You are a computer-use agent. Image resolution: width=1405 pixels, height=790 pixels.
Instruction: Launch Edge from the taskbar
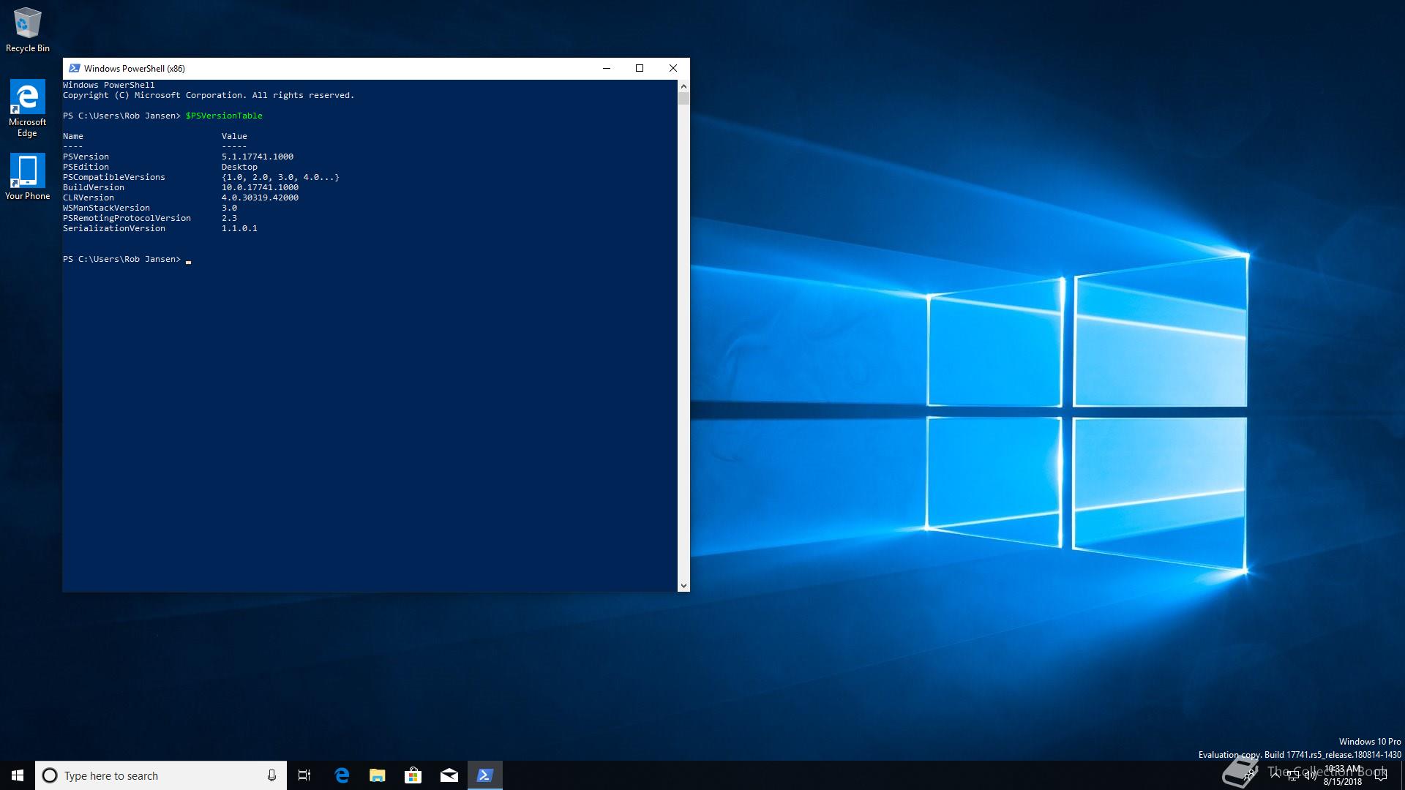coord(342,775)
